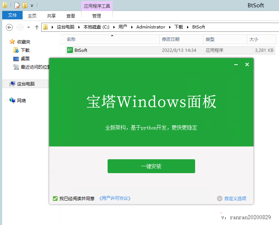The image size is (279, 225).
Task: Click 这台电脑 in the address path
Action: [66, 27]
